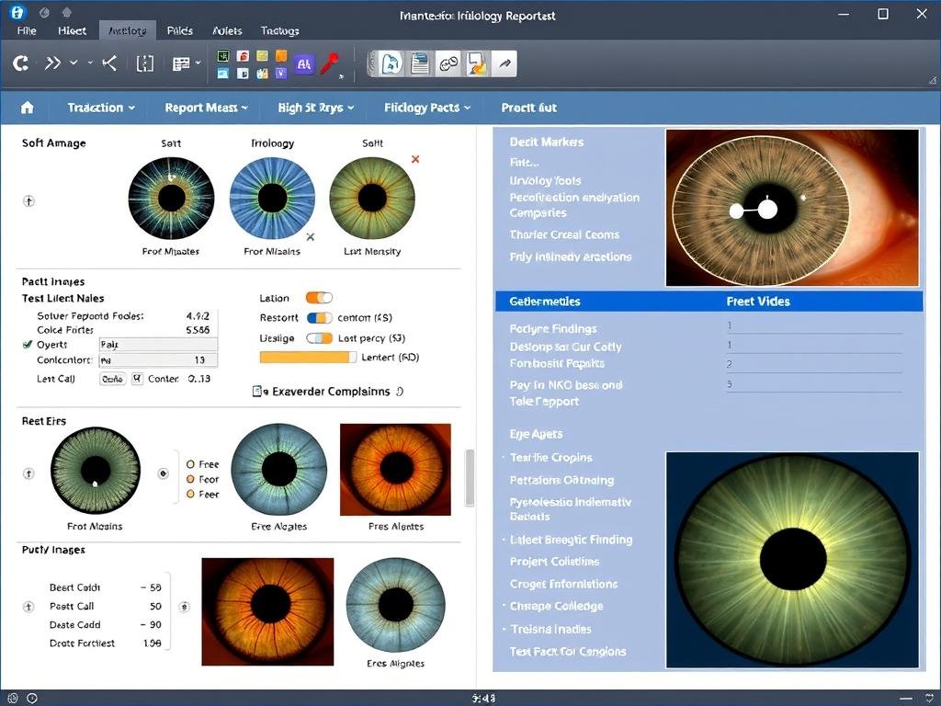Click the circular refresh arrow toolbar icon

point(21,63)
